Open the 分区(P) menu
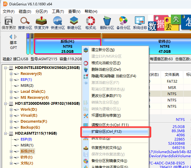 [41, 11]
